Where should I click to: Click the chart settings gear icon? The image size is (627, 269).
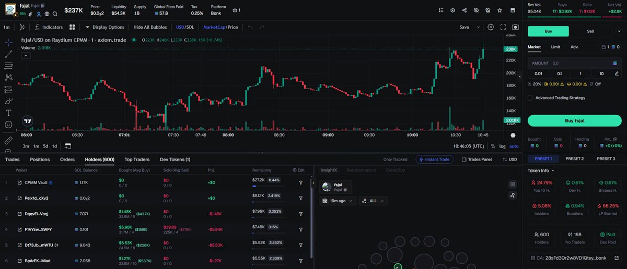(x=491, y=27)
